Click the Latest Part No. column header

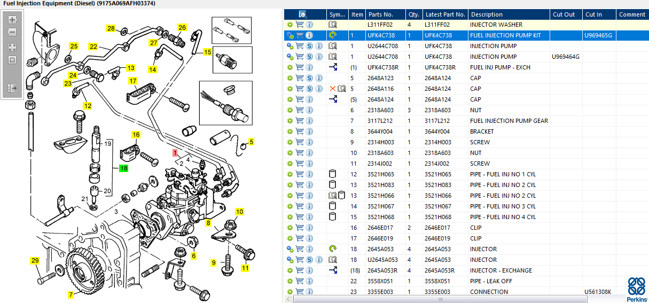tap(445, 14)
